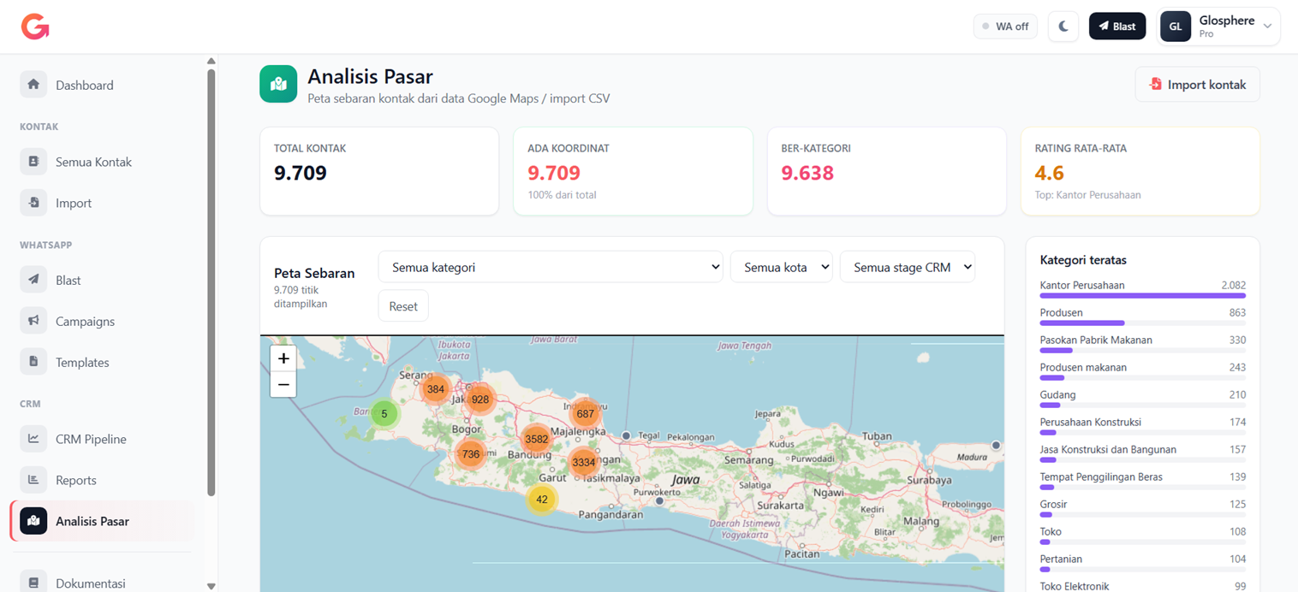
Task: Click the Reset filter button
Action: (403, 306)
